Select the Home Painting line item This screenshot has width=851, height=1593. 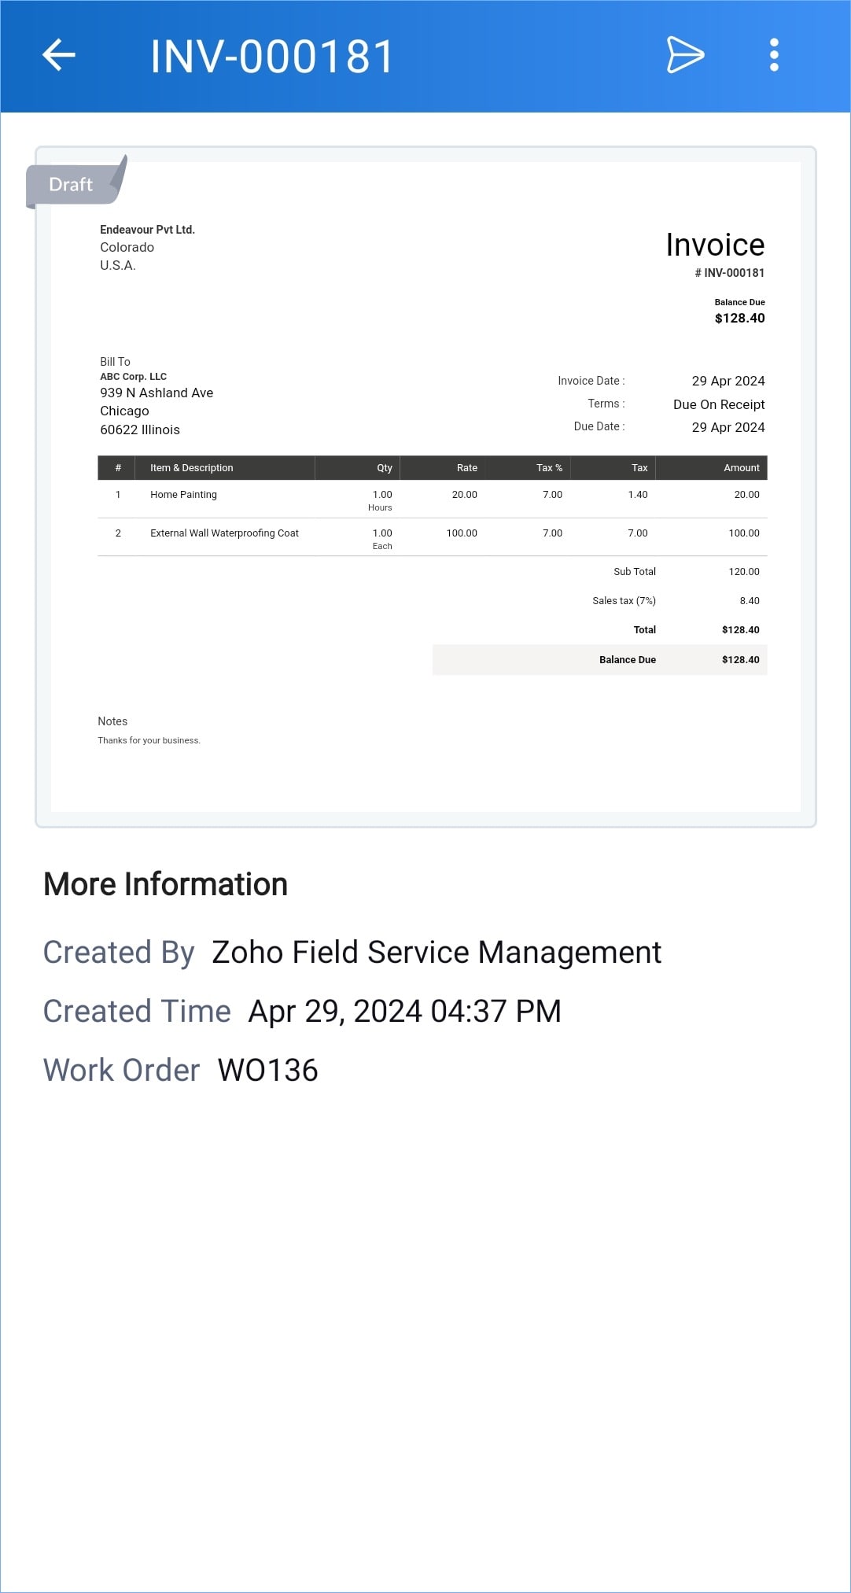[x=183, y=495]
